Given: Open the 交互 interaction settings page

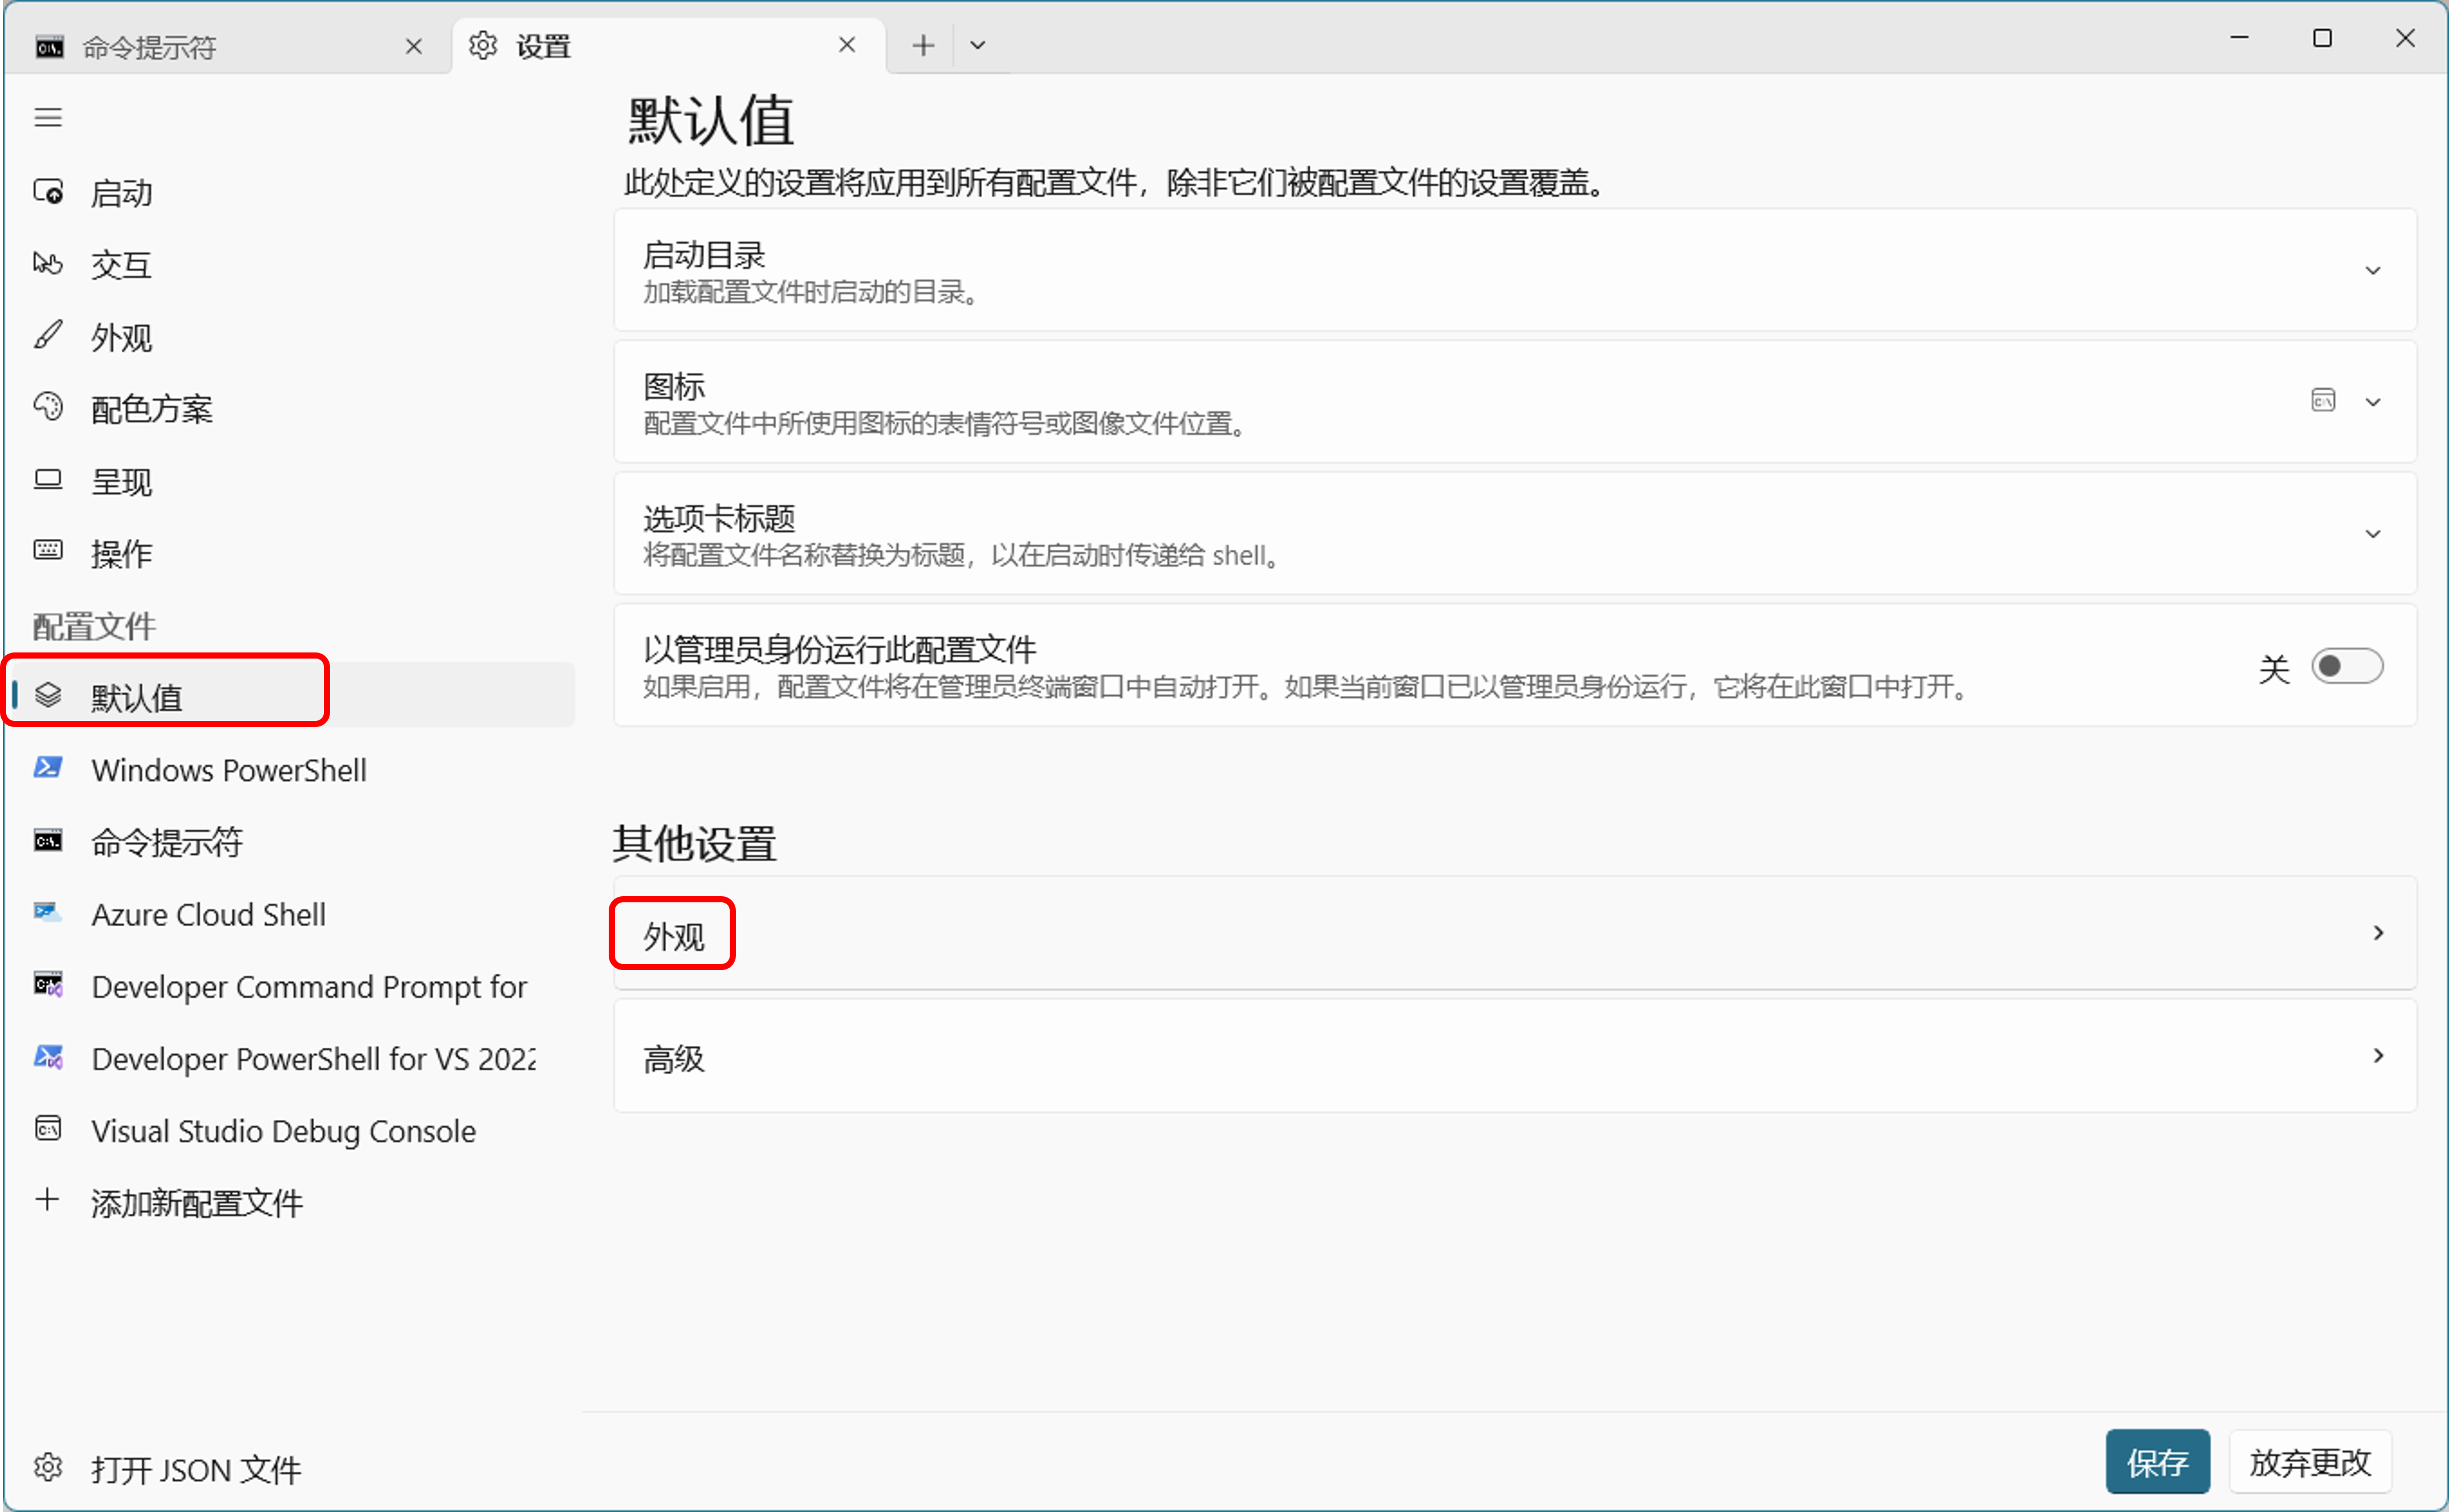Looking at the screenshot, I should click(120, 265).
